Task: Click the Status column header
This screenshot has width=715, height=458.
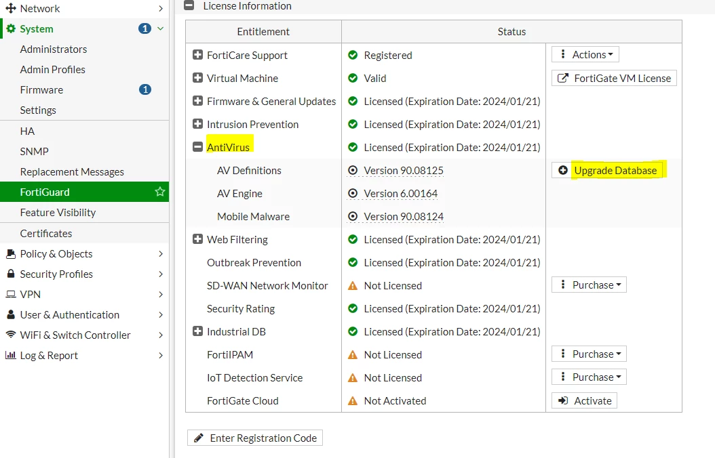Action: [x=511, y=31]
